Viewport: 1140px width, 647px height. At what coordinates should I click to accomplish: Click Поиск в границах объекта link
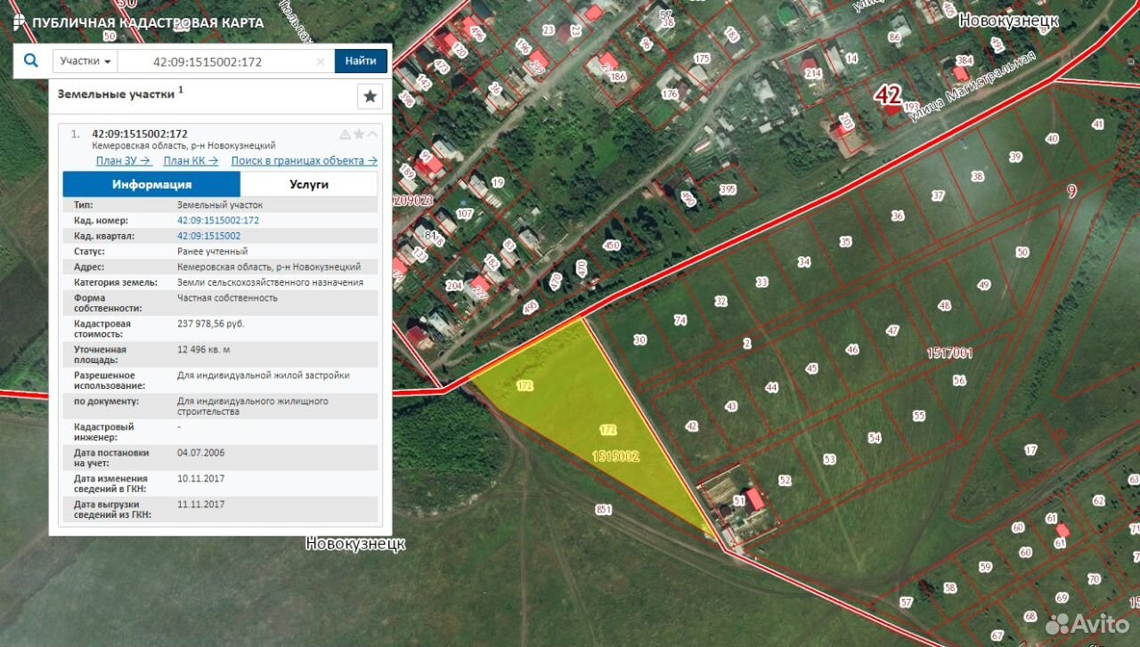304,161
